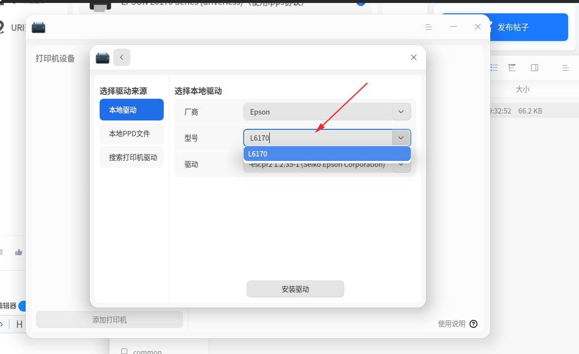Screen dimensions: 579x354
Task: Select 本地驱动 as driver source
Action: coord(132,110)
